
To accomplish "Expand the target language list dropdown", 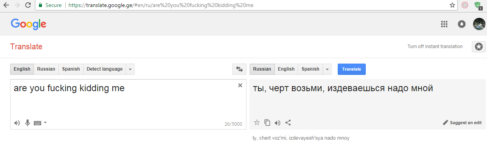I will click(327, 69).
